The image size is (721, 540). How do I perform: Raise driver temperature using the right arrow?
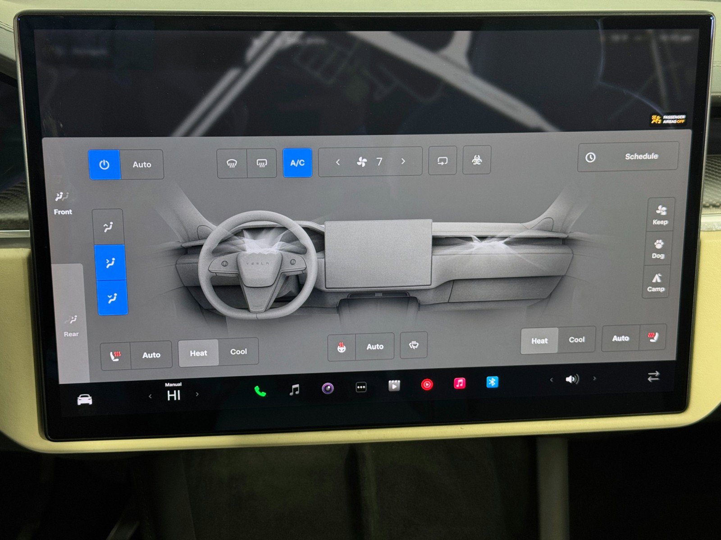coord(197,394)
